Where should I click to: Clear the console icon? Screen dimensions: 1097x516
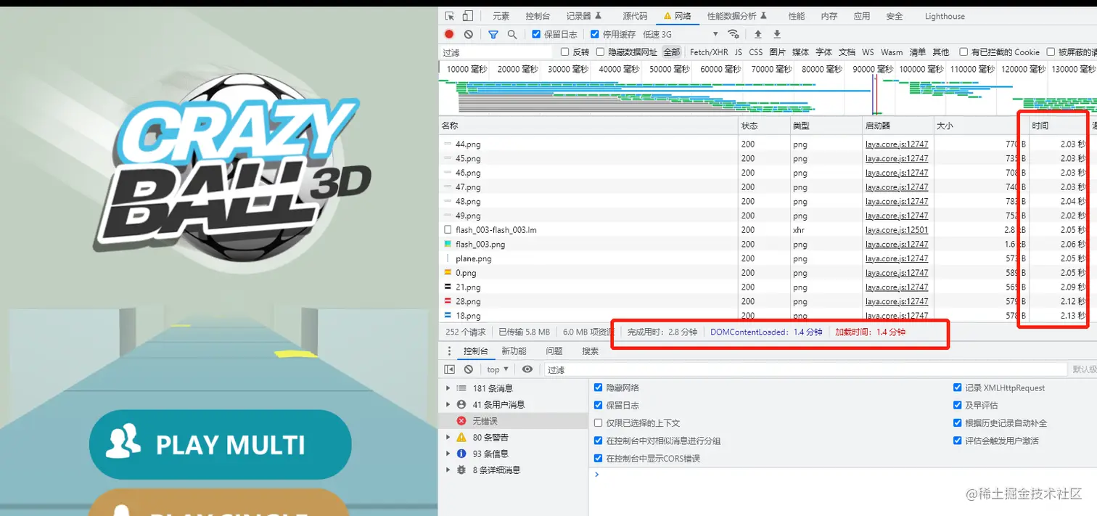click(x=469, y=369)
